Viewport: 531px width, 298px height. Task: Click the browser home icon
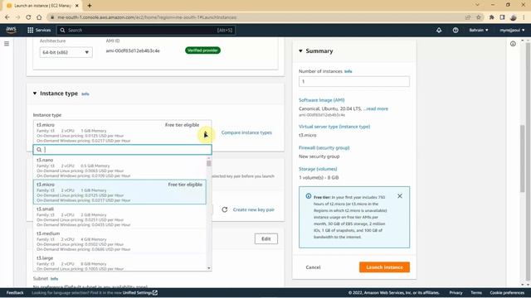pyautogui.click(x=39, y=17)
